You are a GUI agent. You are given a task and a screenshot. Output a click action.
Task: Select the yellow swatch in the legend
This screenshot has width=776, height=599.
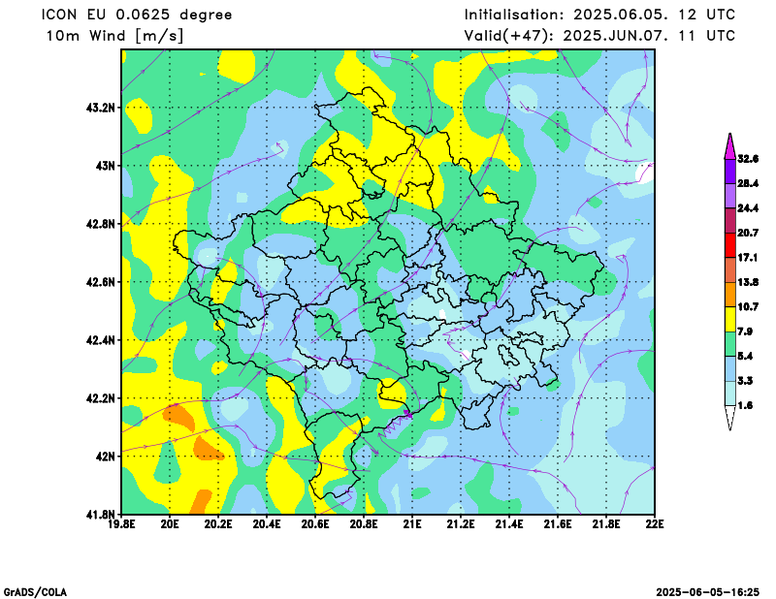point(730,319)
